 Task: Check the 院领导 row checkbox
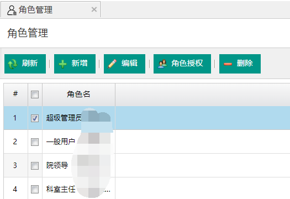(x=35, y=166)
